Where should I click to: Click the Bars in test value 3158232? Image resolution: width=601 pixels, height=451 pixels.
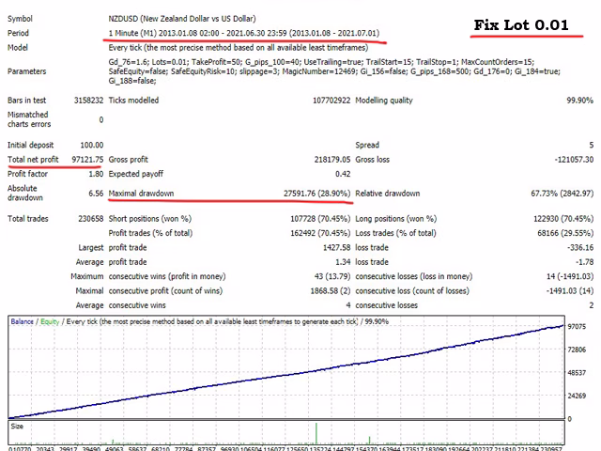(x=85, y=100)
